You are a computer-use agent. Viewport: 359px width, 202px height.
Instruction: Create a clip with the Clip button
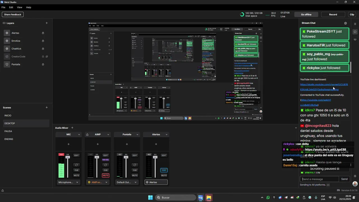tap(352, 14)
